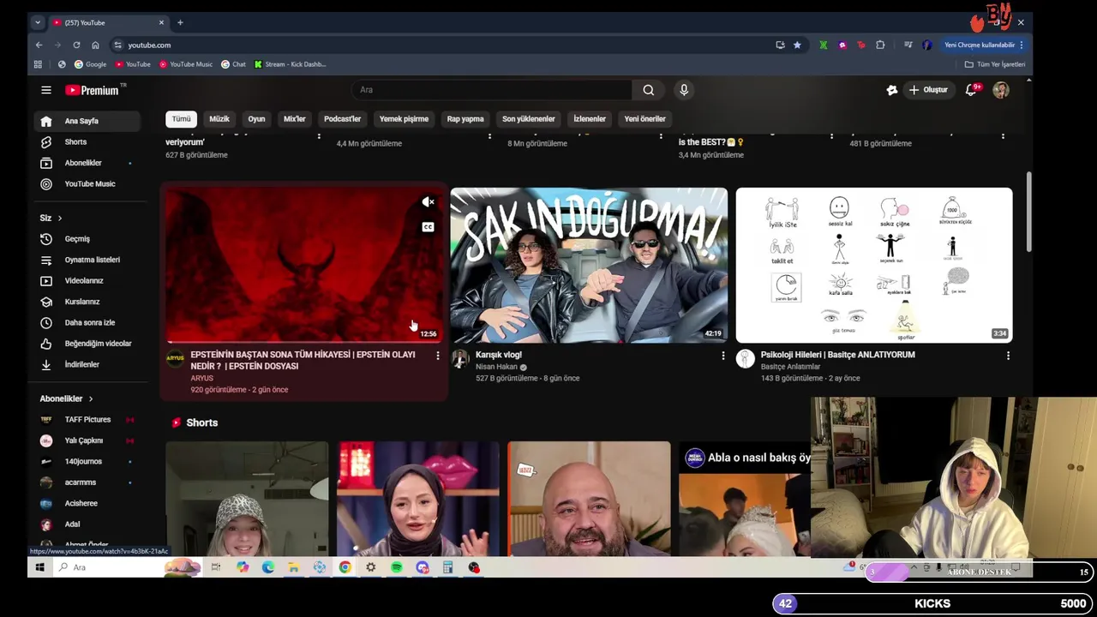Open a new Chrome tab

(x=180, y=22)
